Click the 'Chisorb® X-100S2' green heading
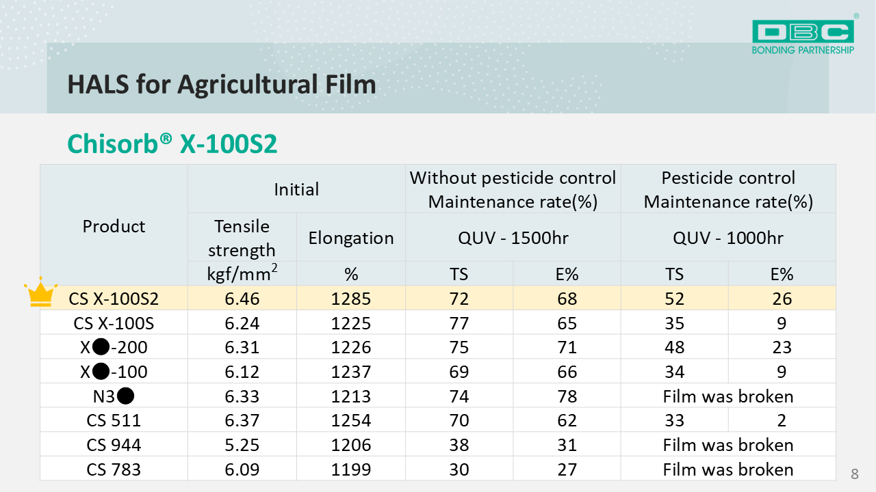The image size is (876, 492). click(x=172, y=144)
